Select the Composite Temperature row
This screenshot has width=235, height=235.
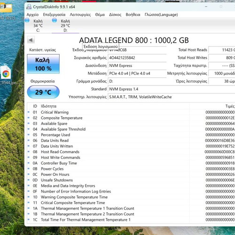(131, 118)
